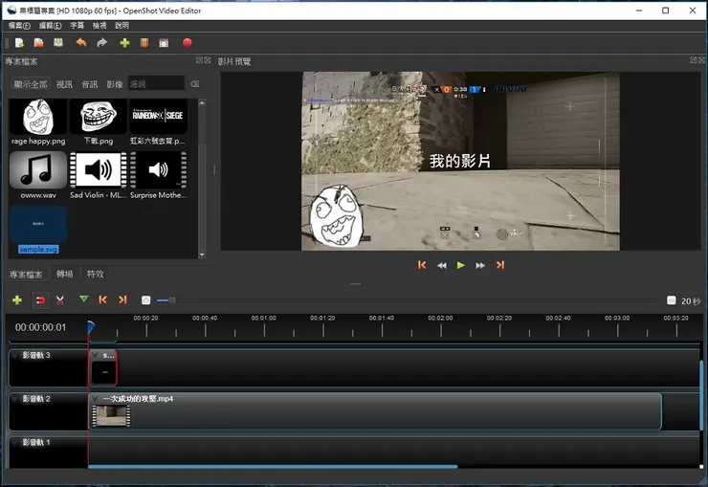
Task: Select the sample.svg file thumbnail
Action: point(38,226)
